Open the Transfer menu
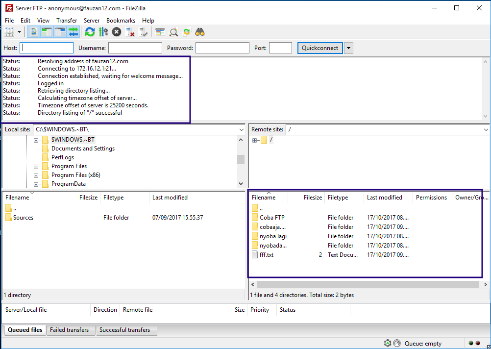Viewport: 491px width, 349px height. pos(66,21)
